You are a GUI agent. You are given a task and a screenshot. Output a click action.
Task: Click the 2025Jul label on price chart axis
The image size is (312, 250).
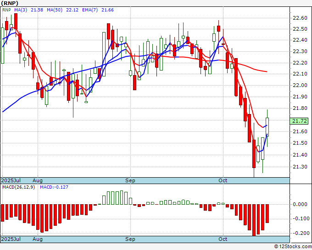11,180
